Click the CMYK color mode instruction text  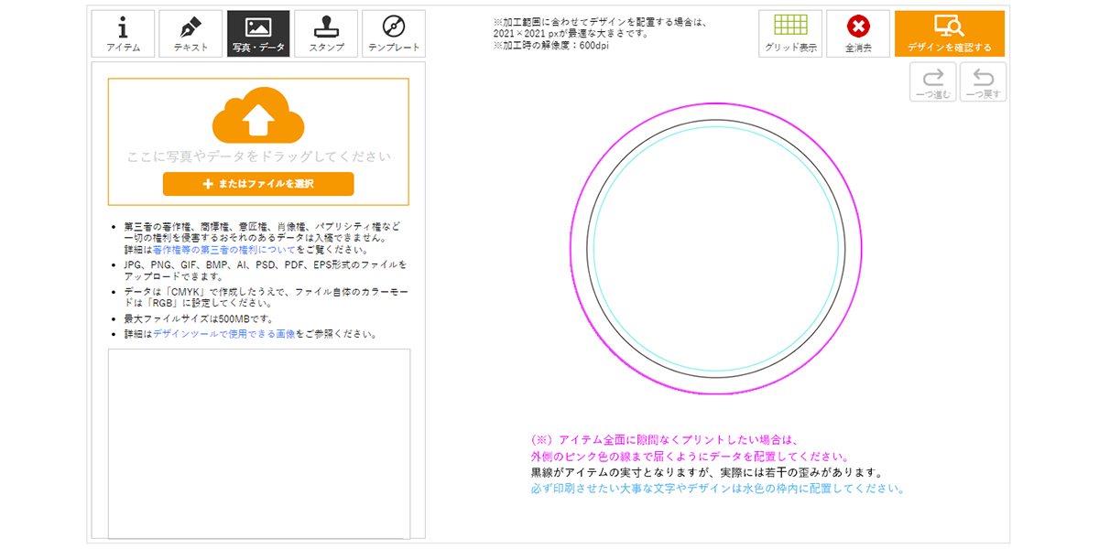click(x=266, y=296)
